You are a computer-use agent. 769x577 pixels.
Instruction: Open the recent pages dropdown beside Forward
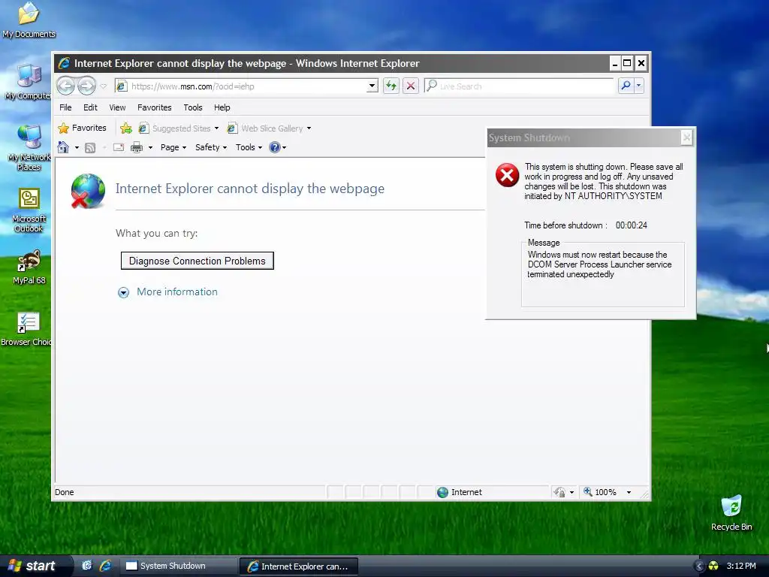103,86
